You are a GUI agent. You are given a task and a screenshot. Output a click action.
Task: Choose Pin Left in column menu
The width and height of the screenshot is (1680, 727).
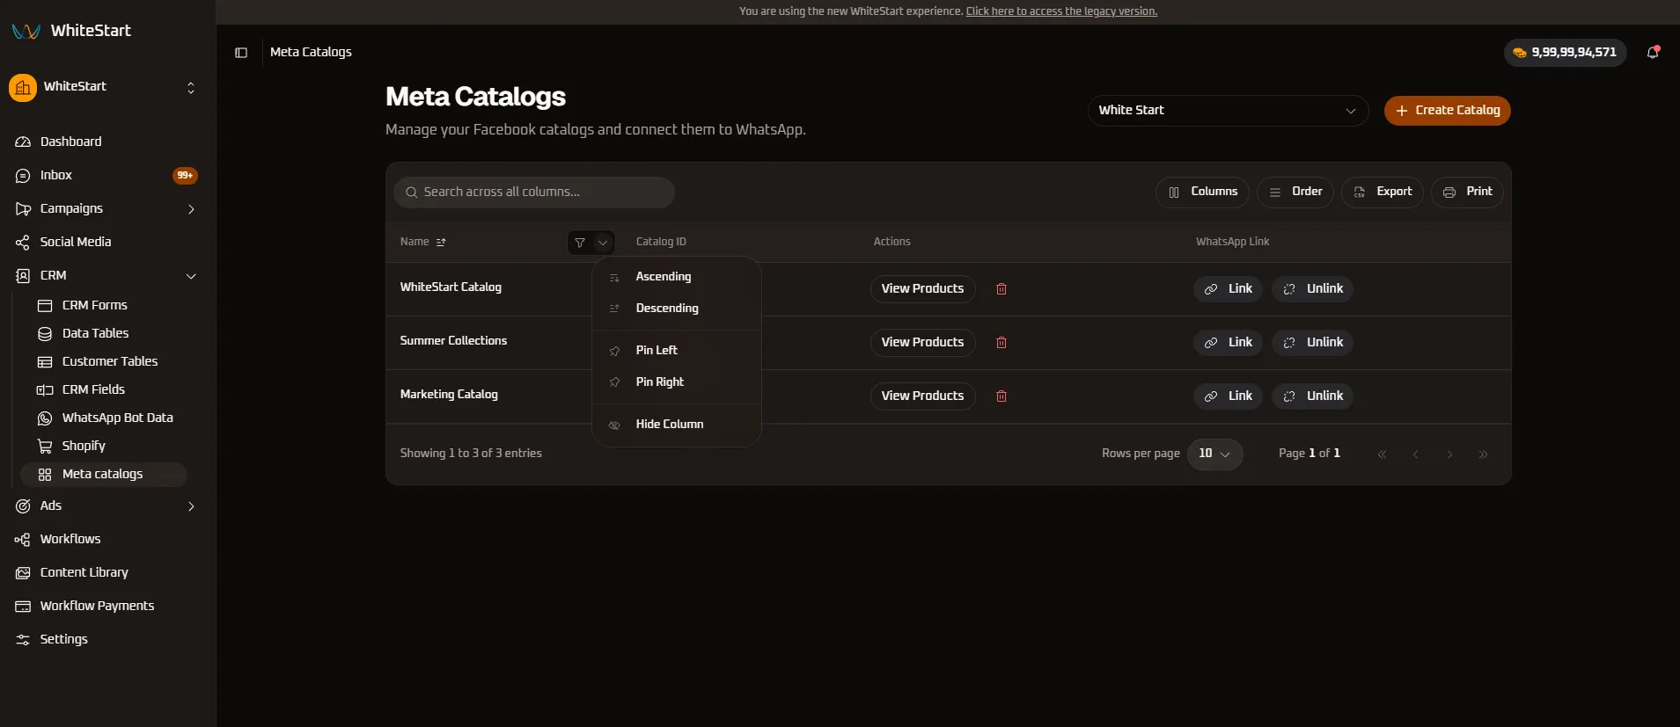tap(676, 351)
